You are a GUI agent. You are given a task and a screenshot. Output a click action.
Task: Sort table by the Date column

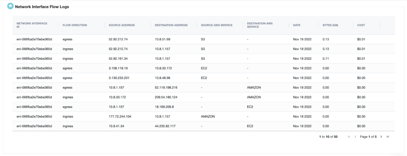pyautogui.click(x=297, y=25)
